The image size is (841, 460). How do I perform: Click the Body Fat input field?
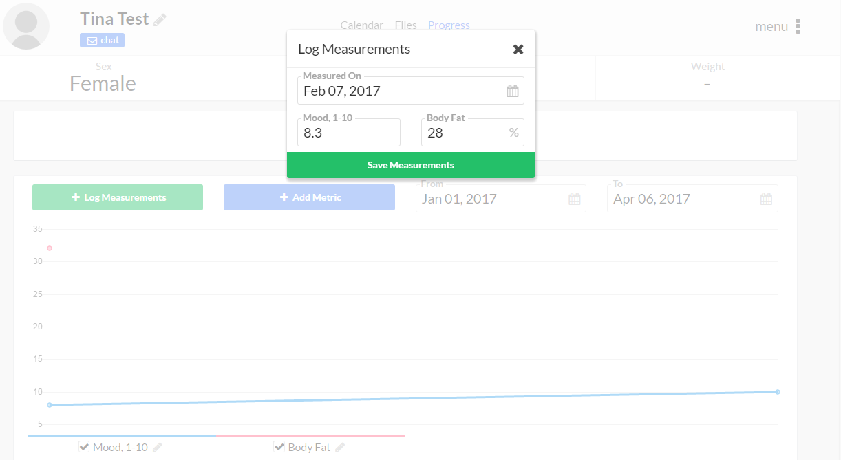[473, 133]
